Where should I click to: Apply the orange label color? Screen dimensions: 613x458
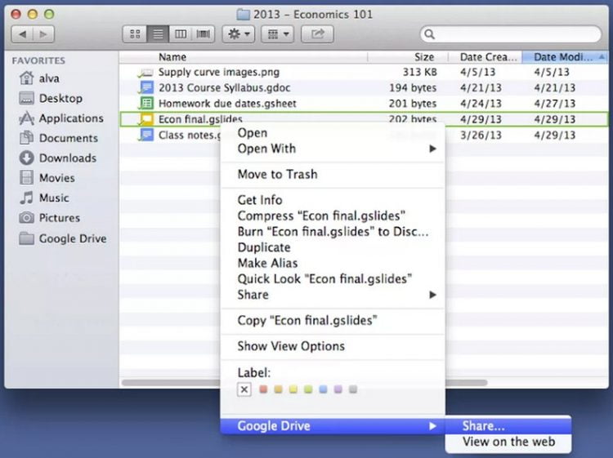tap(279, 389)
